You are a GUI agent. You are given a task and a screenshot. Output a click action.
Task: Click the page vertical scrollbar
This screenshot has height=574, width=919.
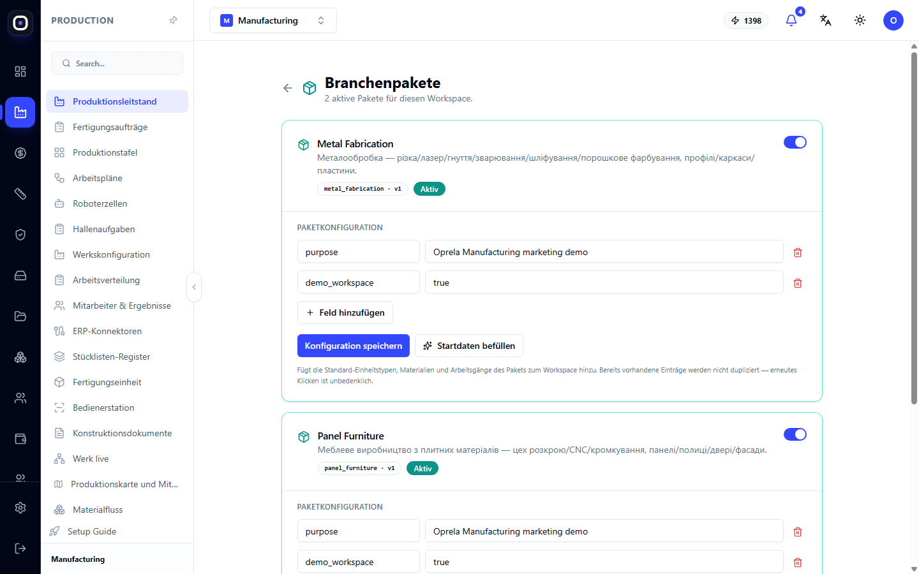[914, 228]
